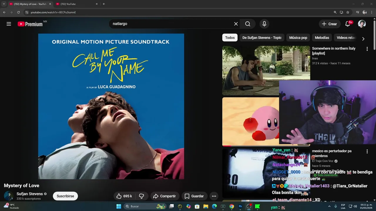The width and height of the screenshot is (376, 211).
Task: Run search with the magnifier button
Action: click(248, 24)
